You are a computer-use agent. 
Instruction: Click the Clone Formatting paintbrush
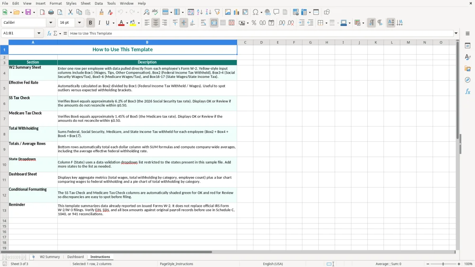click(x=101, y=12)
